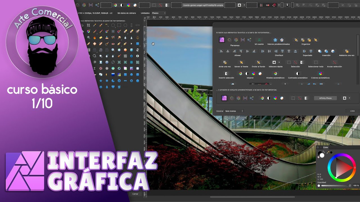Click the Colores automáticos icon
This screenshot has height=202, width=360.
coord(320,74)
